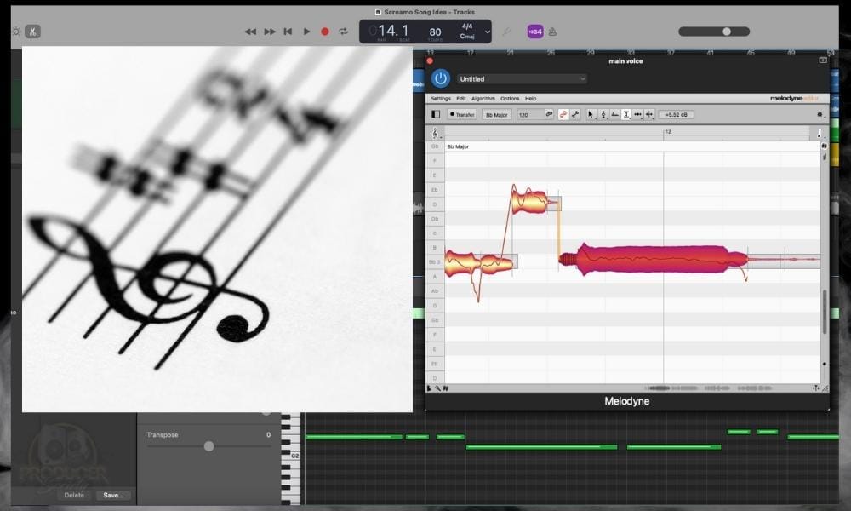Select the pitch tool

pos(603,114)
